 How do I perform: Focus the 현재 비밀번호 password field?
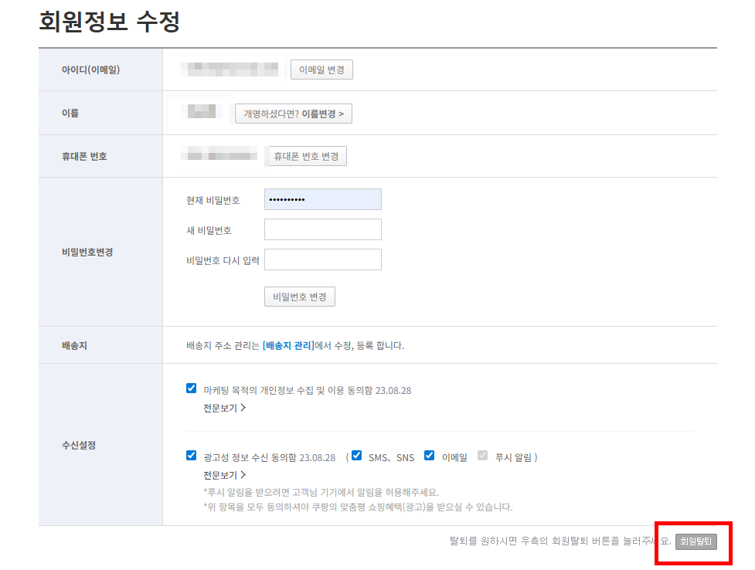(322, 199)
